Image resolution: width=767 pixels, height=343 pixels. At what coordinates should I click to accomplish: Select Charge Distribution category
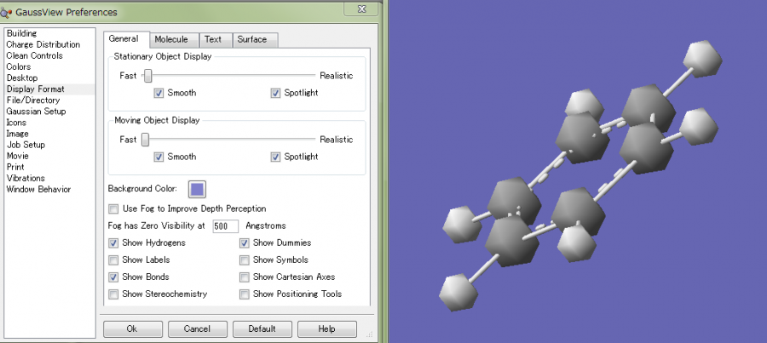43,44
